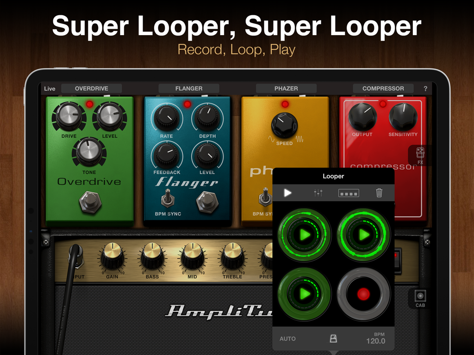Select the FLANGER effect slot

click(189, 88)
